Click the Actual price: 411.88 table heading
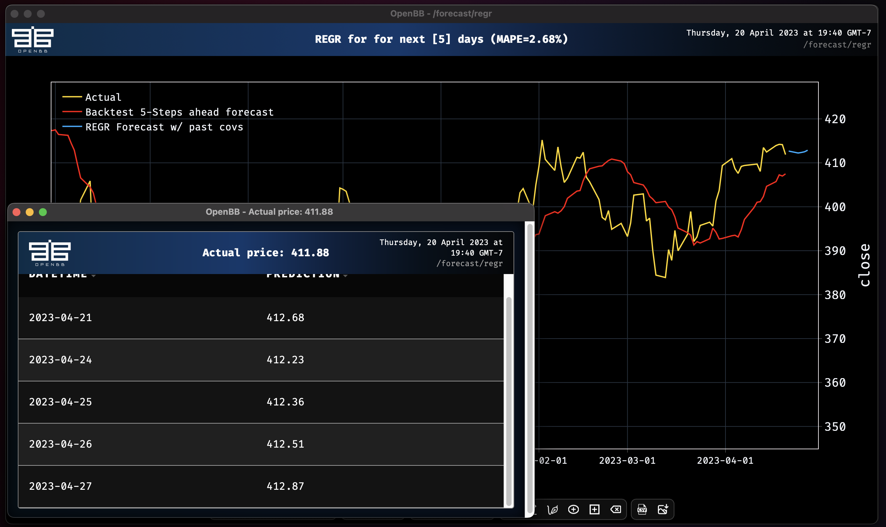Image resolution: width=886 pixels, height=527 pixels. pos(265,253)
